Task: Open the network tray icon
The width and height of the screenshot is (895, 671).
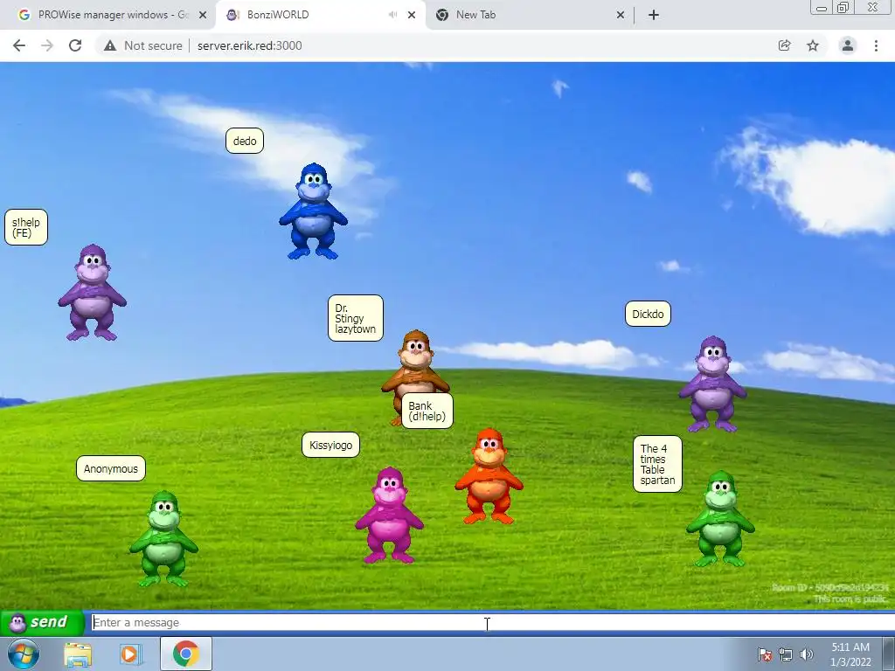Action: pos(786,654)
